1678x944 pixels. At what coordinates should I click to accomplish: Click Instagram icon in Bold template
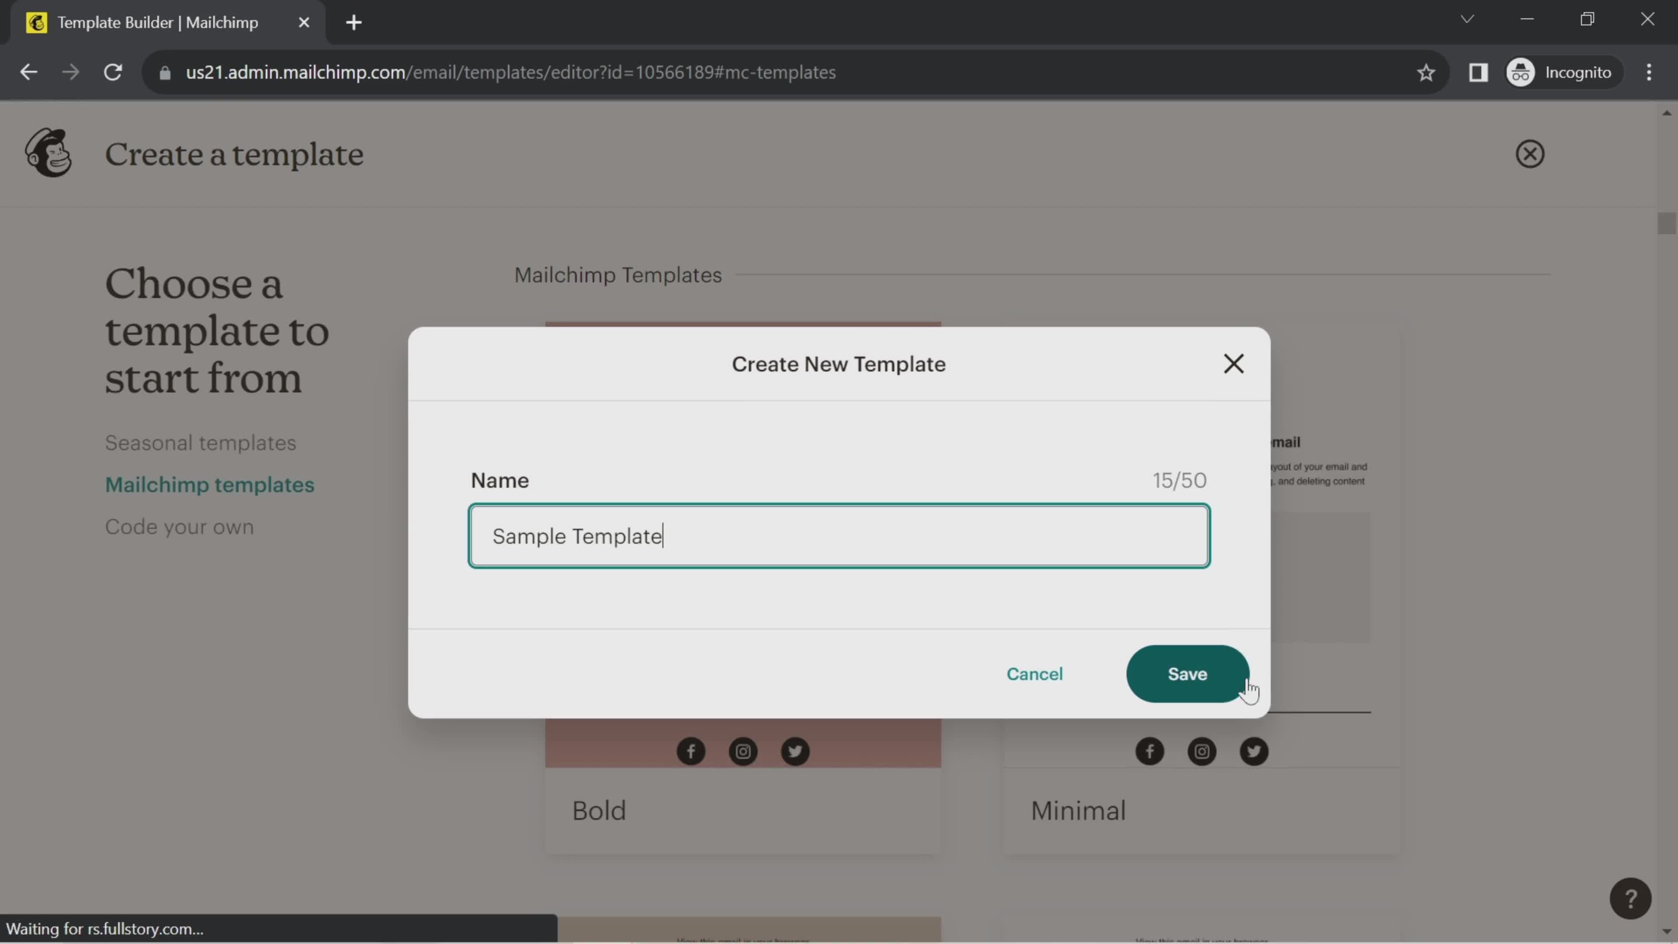(742, 751)
